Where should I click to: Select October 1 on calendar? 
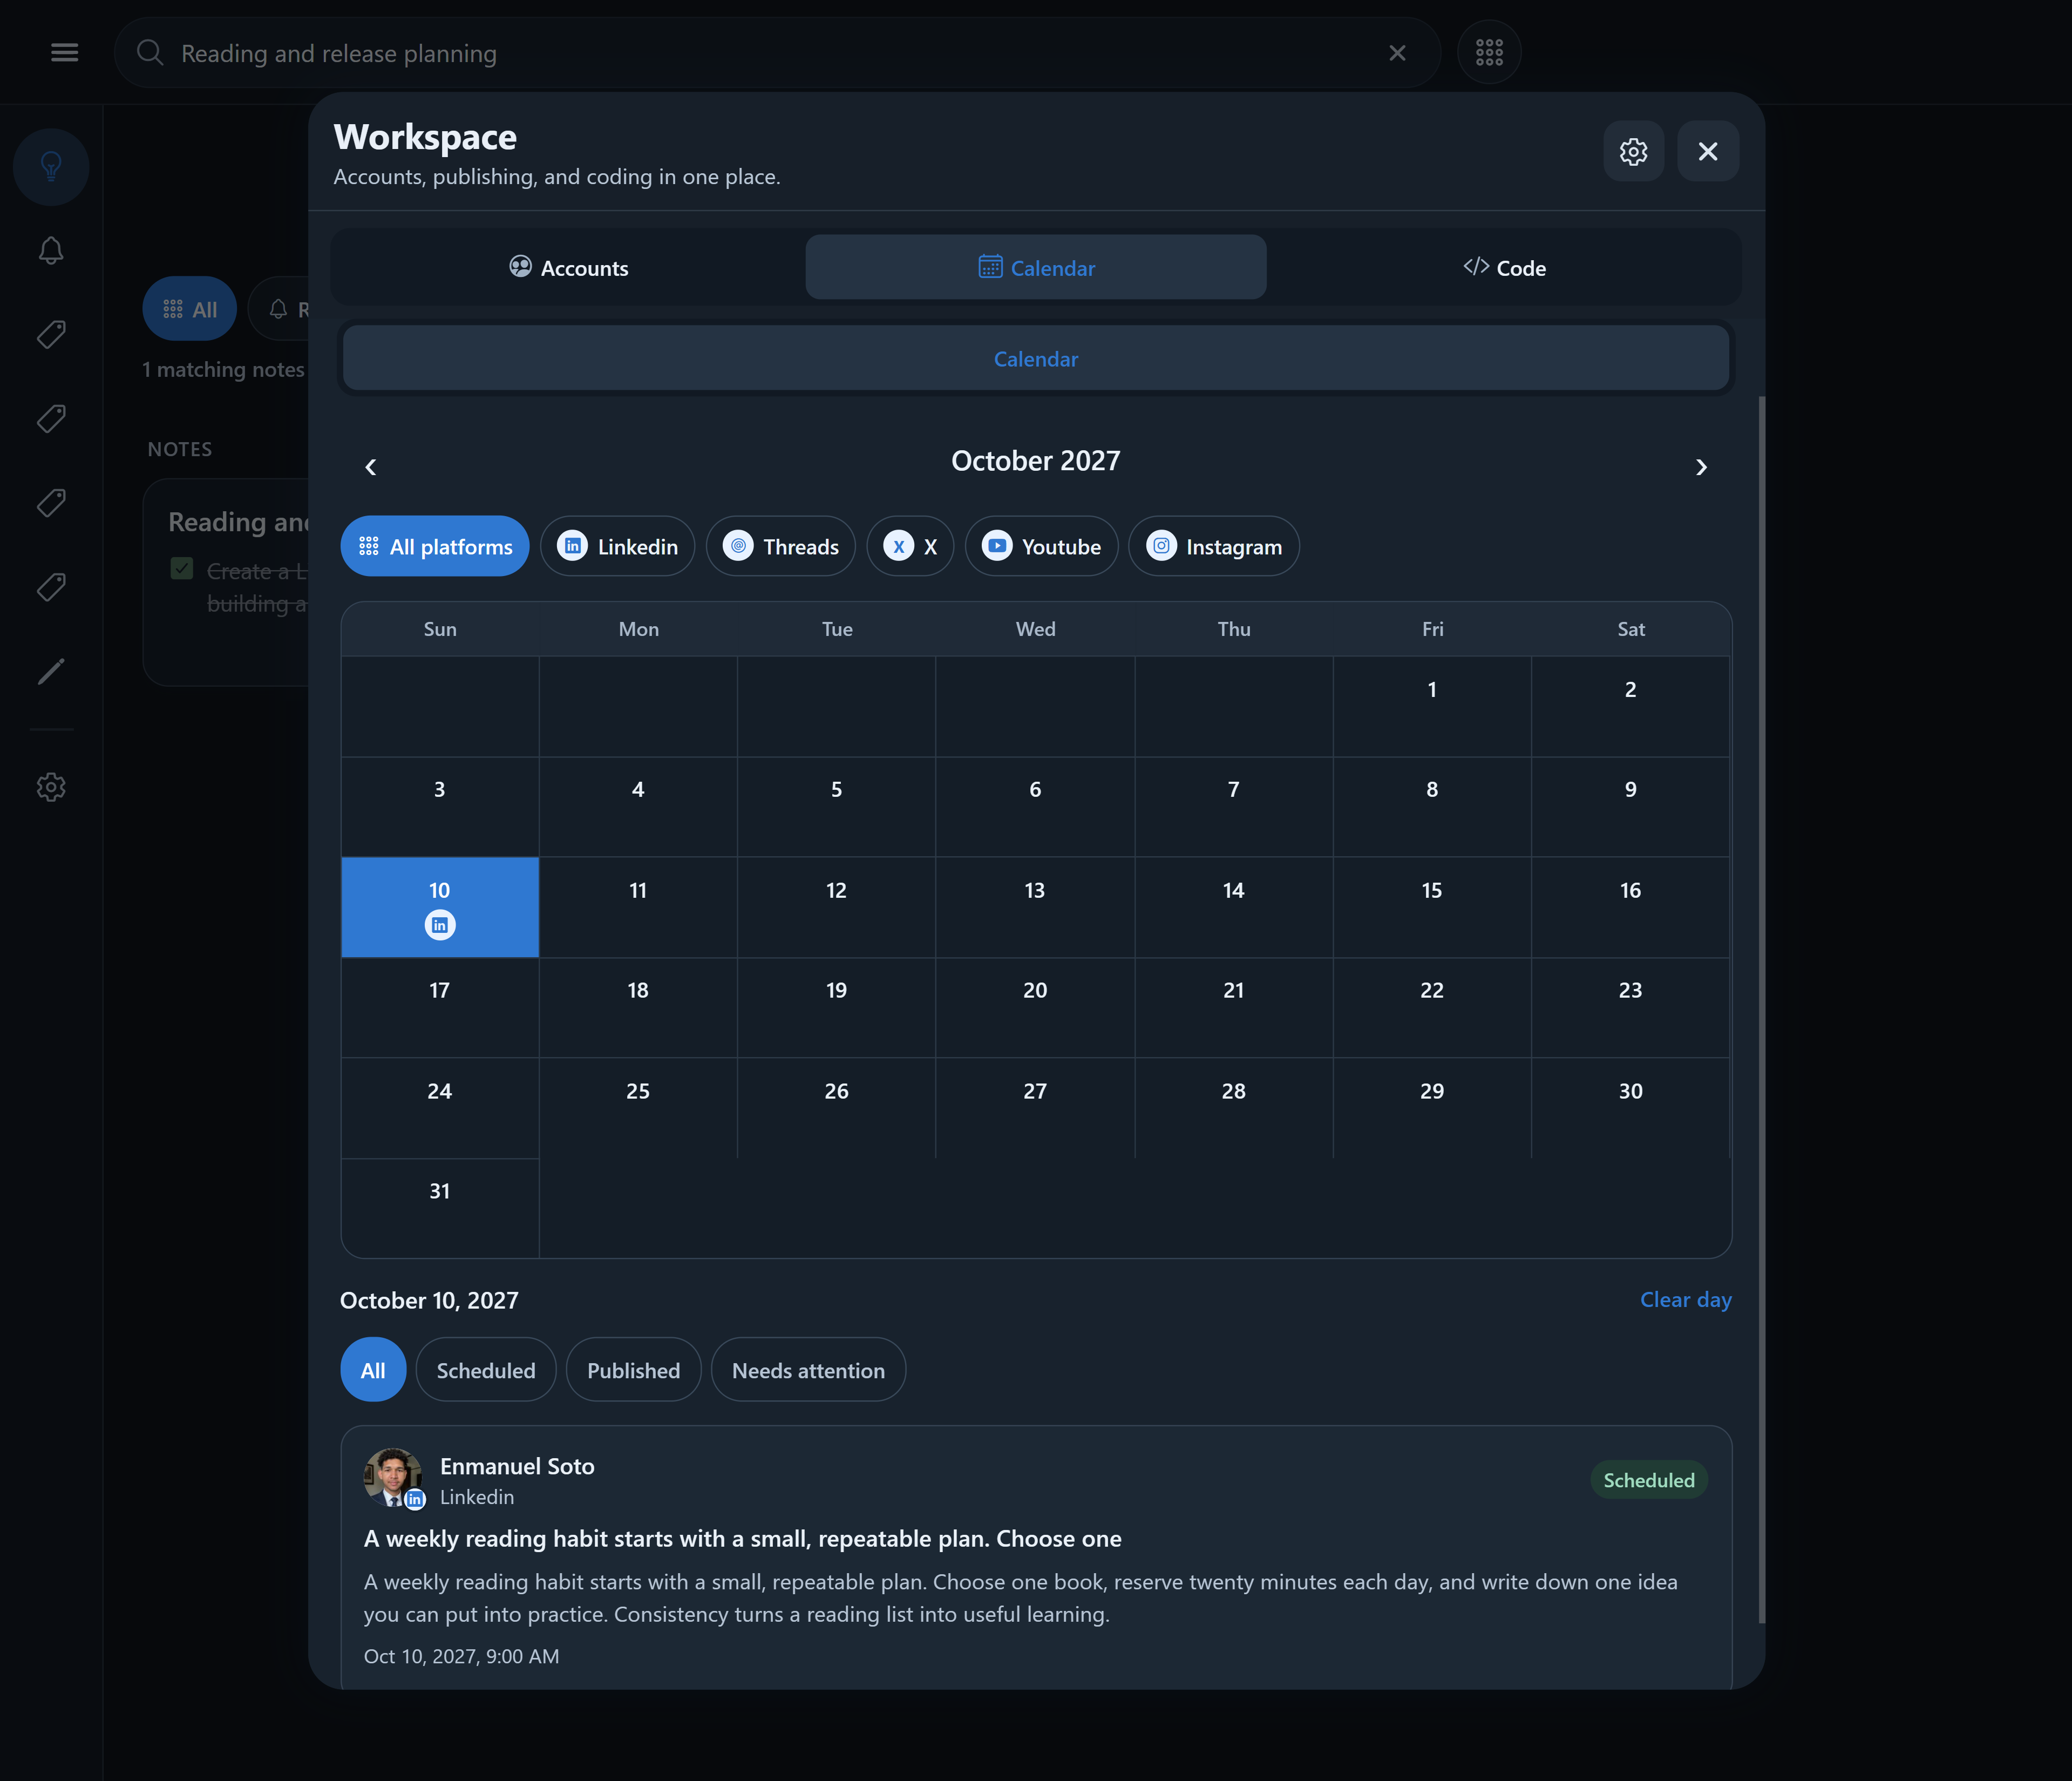click(1432, 706)
